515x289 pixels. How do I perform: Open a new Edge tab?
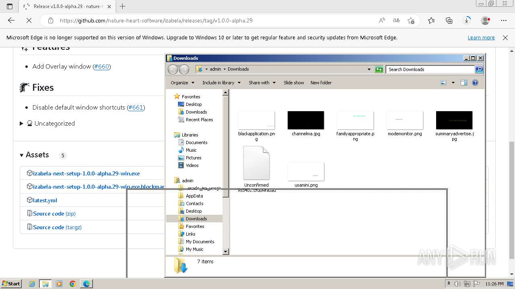click(x=123, y=6)
